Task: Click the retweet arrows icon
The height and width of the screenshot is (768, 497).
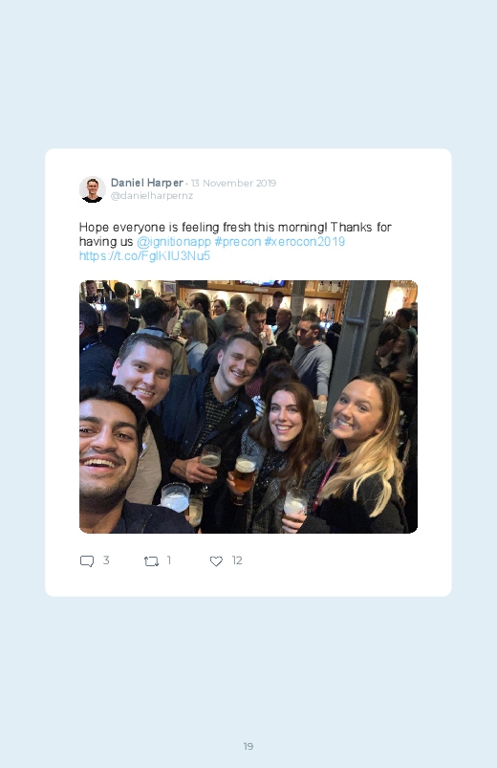Action: [x=151, y=561]
